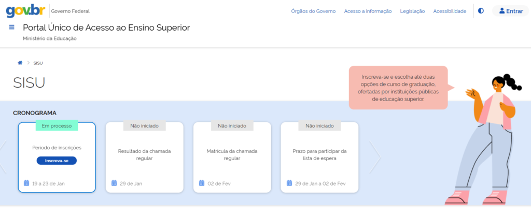Open Órgãos do Governo menu link
This screenshot has width=531, height=211.
pos(313,11)
